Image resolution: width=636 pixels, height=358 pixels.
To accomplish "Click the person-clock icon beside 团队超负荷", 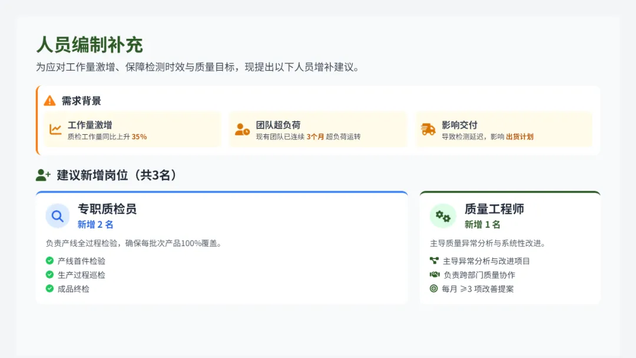I will [x=242, y=130].
